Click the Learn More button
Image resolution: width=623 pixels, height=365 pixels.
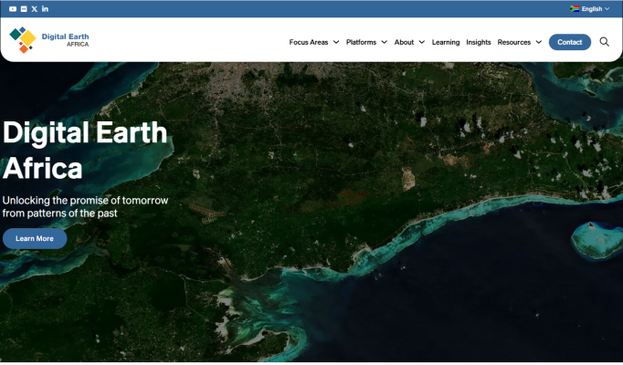35,239
